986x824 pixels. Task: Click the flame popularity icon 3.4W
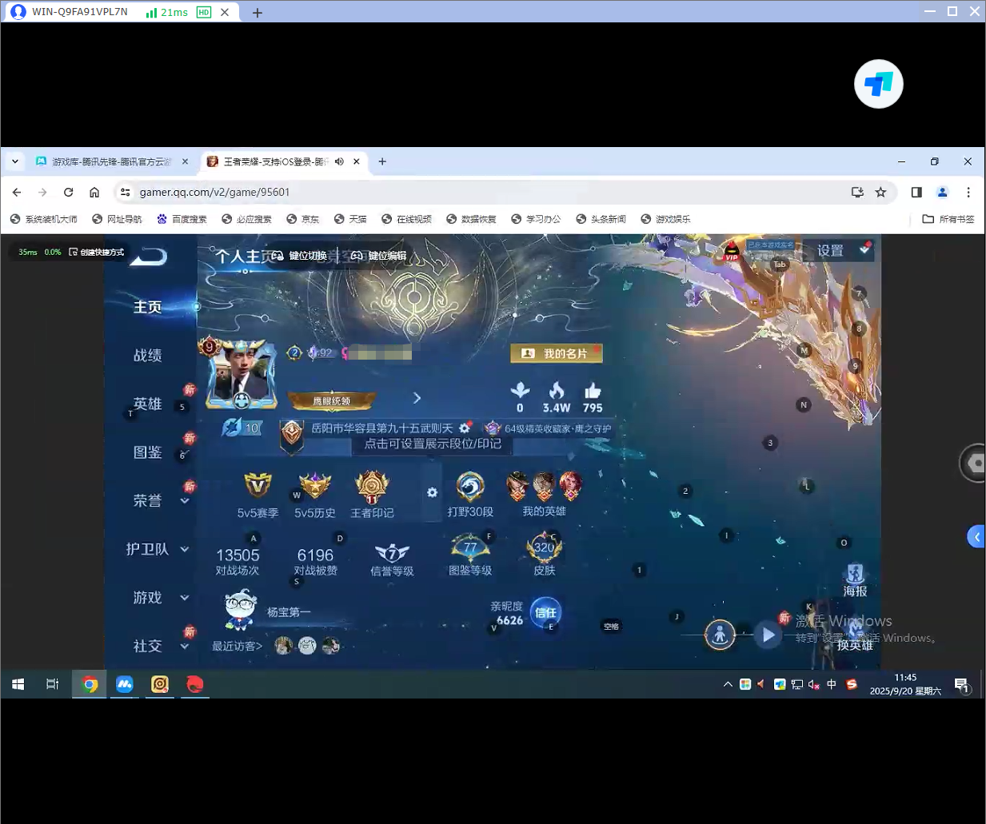[557, 391]
